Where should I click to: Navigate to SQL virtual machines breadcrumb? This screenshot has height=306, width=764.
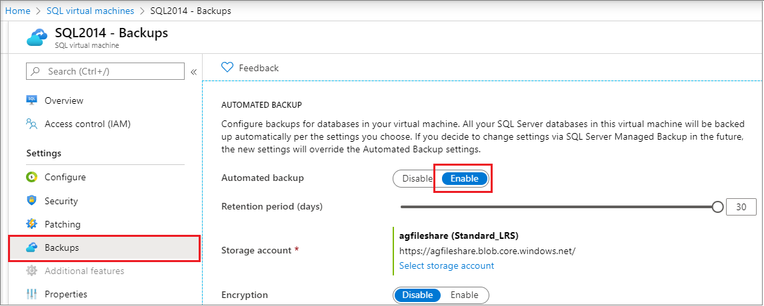pyautogui.click(x=91, y=11)
